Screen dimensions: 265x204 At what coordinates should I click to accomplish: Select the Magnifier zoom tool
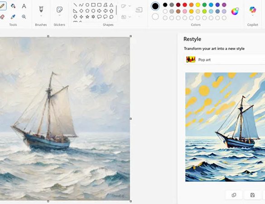coord(24,17)
